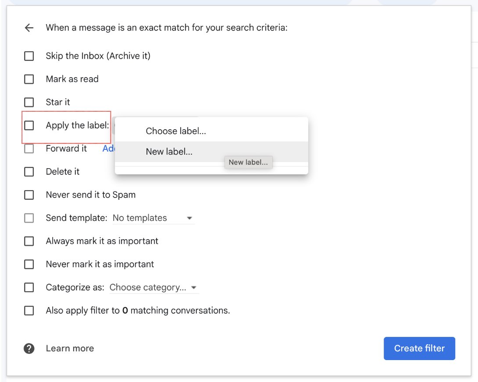The width and height of the screenshot is (478, 382).
Task: Check Skip the Inbox (Archive it)
Action: pos(29,56)
